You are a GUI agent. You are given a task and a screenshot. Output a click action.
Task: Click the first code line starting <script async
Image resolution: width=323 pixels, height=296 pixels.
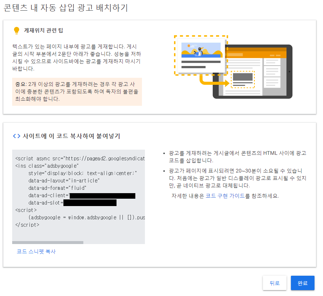pos(80,159)
